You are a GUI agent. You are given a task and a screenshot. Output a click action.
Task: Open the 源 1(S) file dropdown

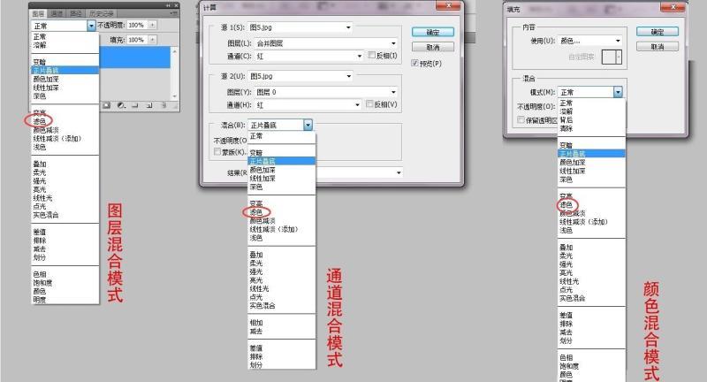point(300,27)
